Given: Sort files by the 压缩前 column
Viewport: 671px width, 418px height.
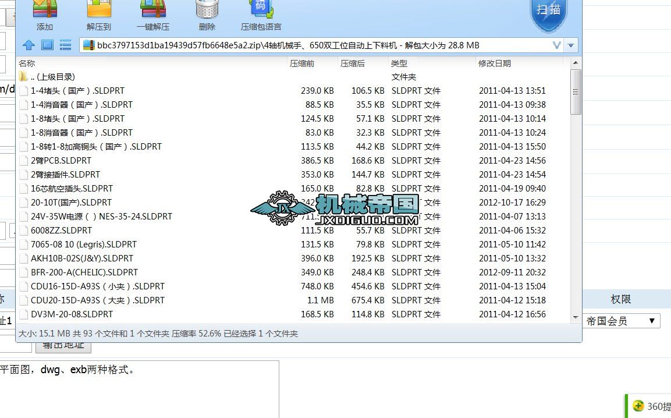Looking at the screenshot, I should click(301, 63).
